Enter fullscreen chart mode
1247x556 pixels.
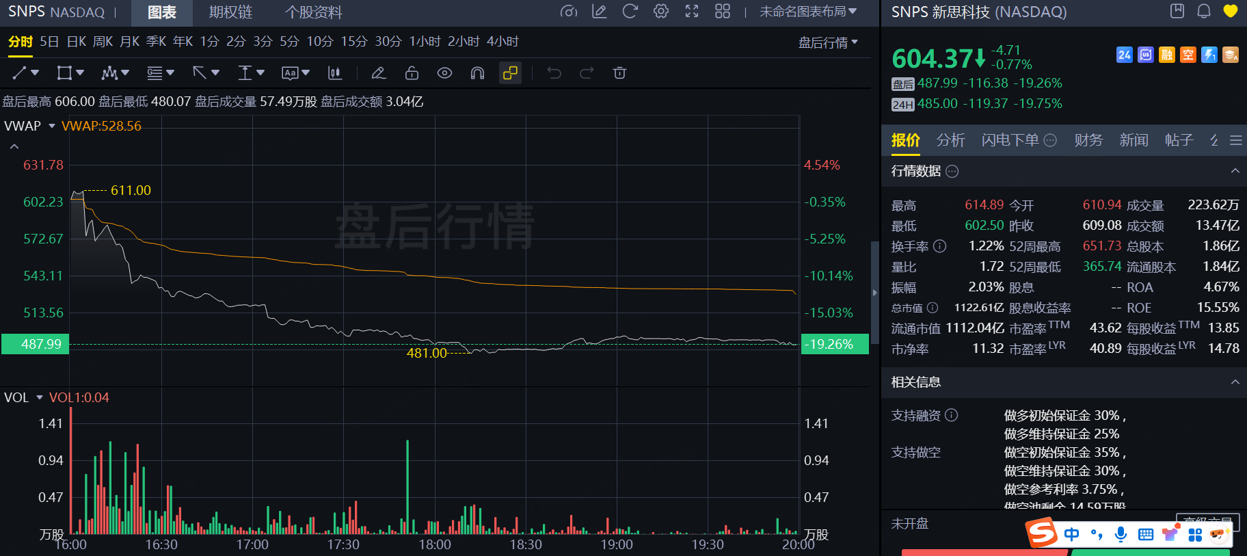click(x=692, y=12)
